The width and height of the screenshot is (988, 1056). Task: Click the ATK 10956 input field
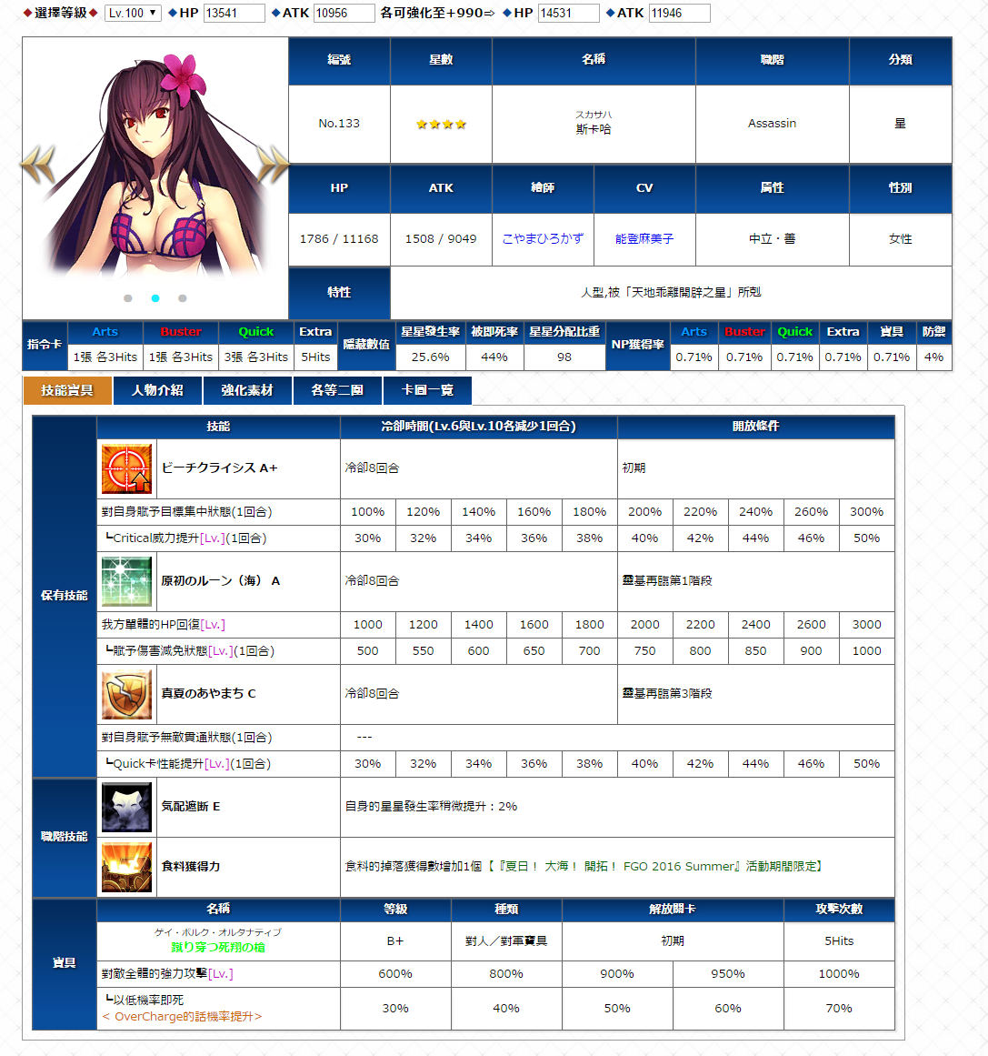[344, 13]
